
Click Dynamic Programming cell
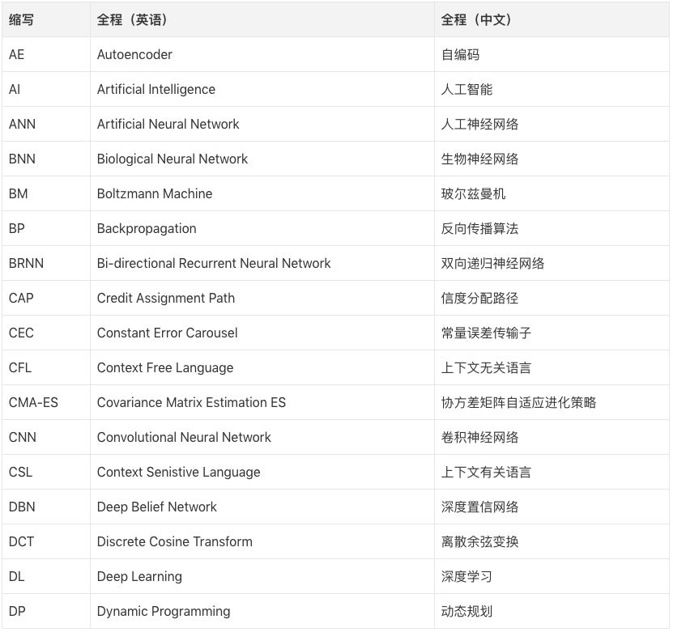click(262, 611)
